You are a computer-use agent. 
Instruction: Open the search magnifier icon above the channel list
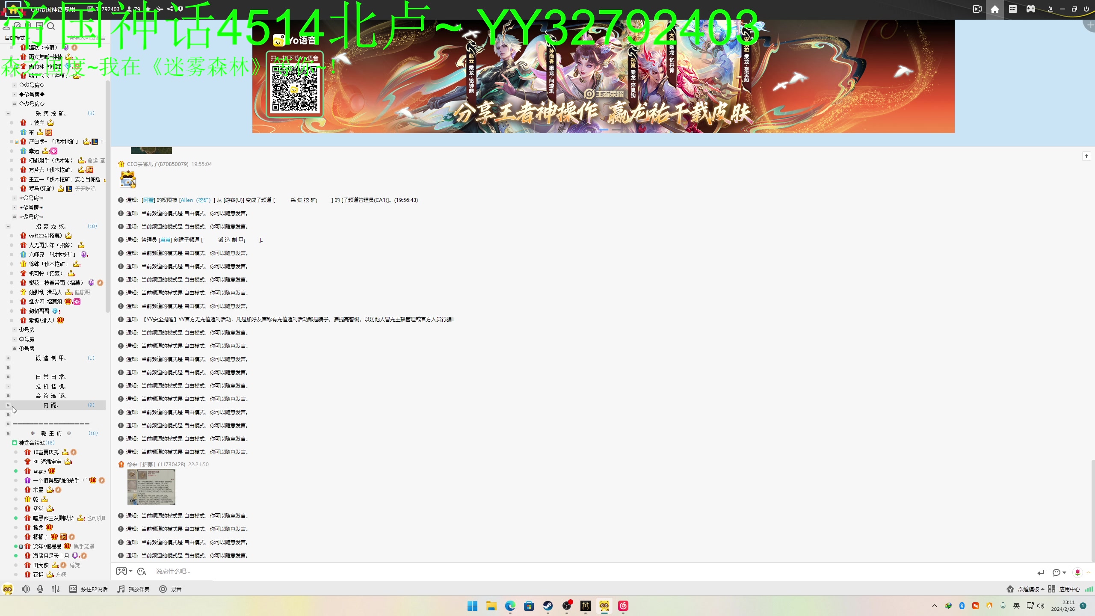[x=51, y=27]
